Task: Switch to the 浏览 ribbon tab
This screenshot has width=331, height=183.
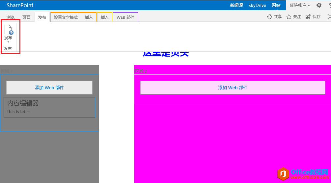Action: coord(11,17)
